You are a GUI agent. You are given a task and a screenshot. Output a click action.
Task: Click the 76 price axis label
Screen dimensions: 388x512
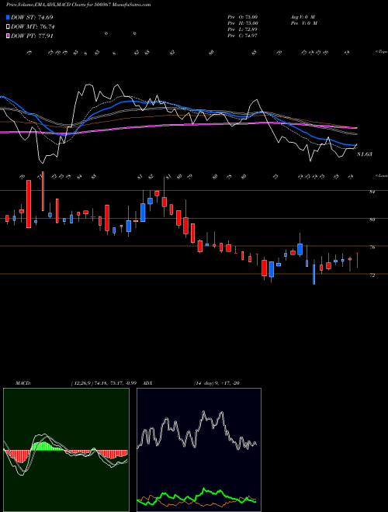pyautogui.click(x=372, y=247)
